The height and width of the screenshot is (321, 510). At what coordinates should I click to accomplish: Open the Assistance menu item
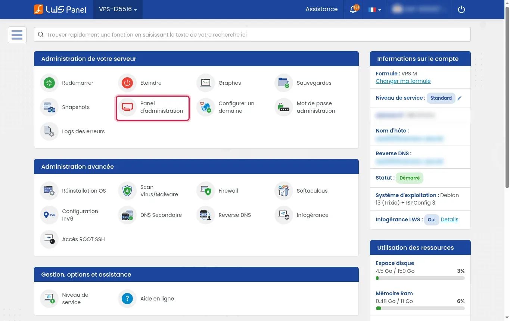(321, 9)
